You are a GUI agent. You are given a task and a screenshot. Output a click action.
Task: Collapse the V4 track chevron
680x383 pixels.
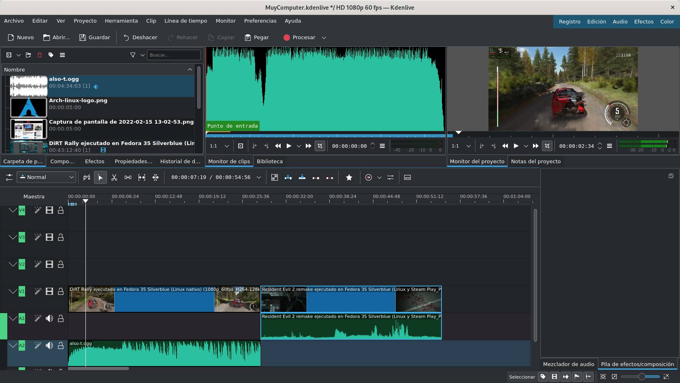coord(13,210)
